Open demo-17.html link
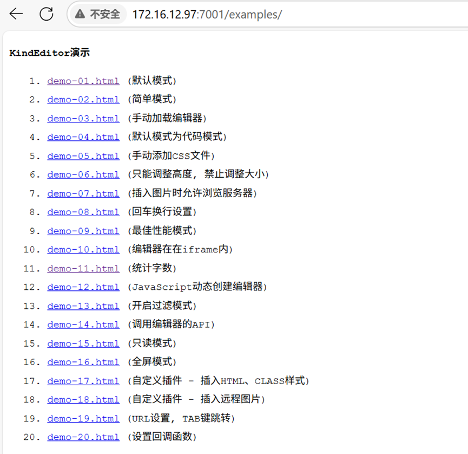 [x=83, y=381]
